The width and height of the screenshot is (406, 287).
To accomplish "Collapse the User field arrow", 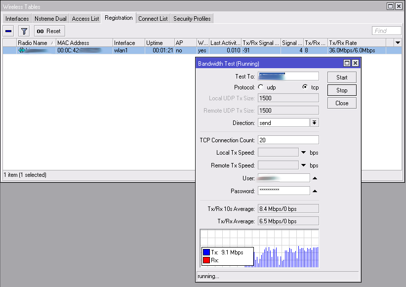I will click(x=315, y=178).
